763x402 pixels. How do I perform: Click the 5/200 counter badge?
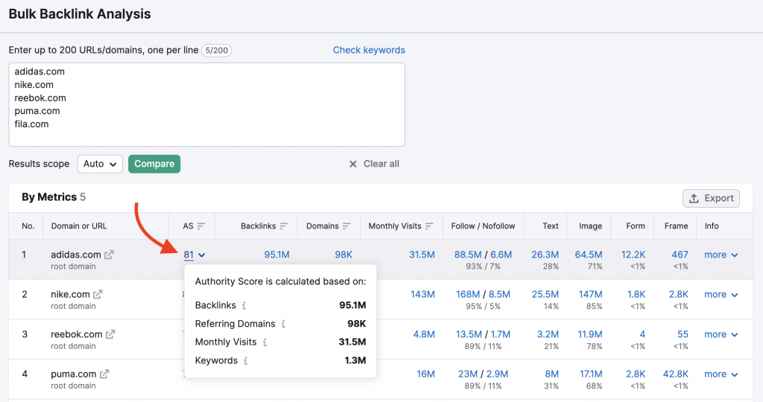click(x=217, y=50)
